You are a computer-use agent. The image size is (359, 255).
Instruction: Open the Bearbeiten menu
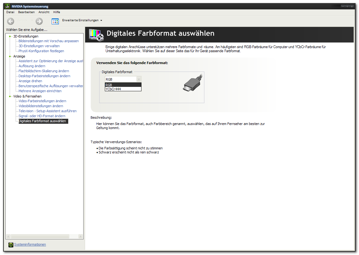point(27,12)
